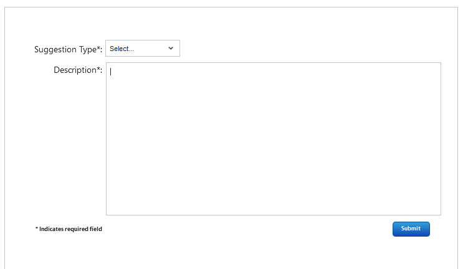The width and height of the screenshot is (468, 269).
Task: Submit the suggestion form
Action: click(411, 229)
